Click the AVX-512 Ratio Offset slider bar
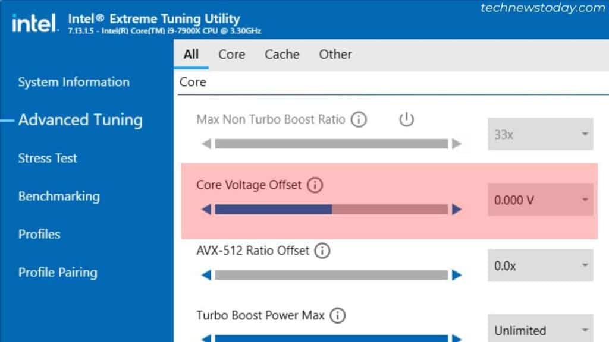This screenshot has width=609, height=342. coord(331,275)
